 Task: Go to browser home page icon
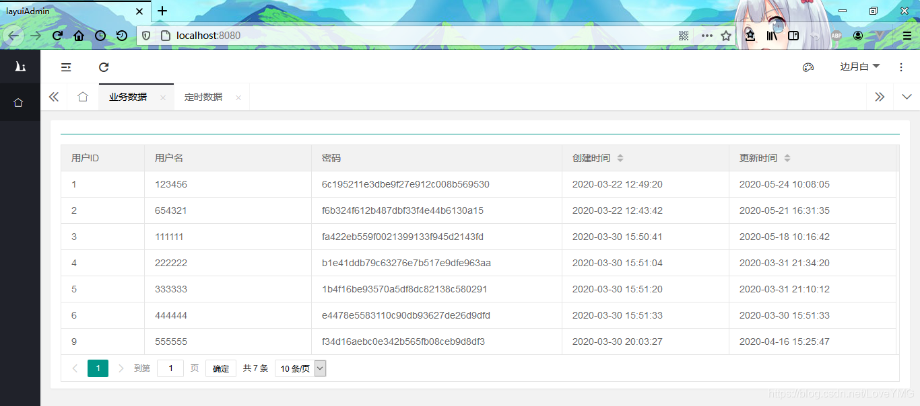click(x=79, y=36)
